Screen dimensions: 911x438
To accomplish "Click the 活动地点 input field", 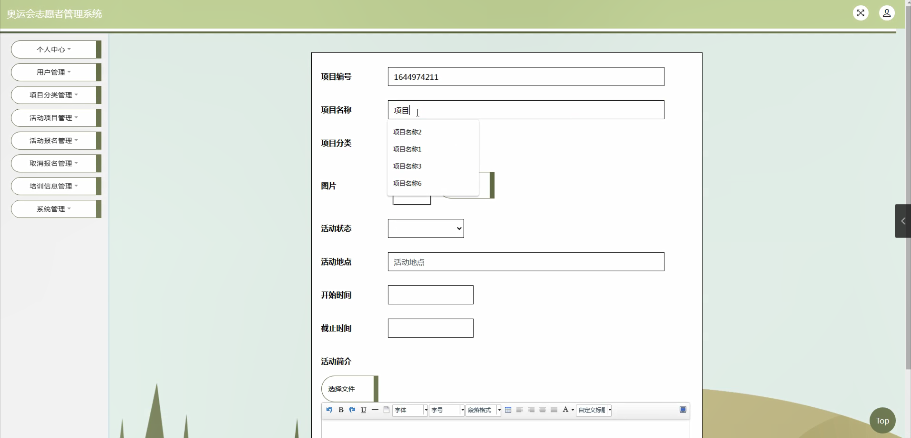I will tap(526, 262).
